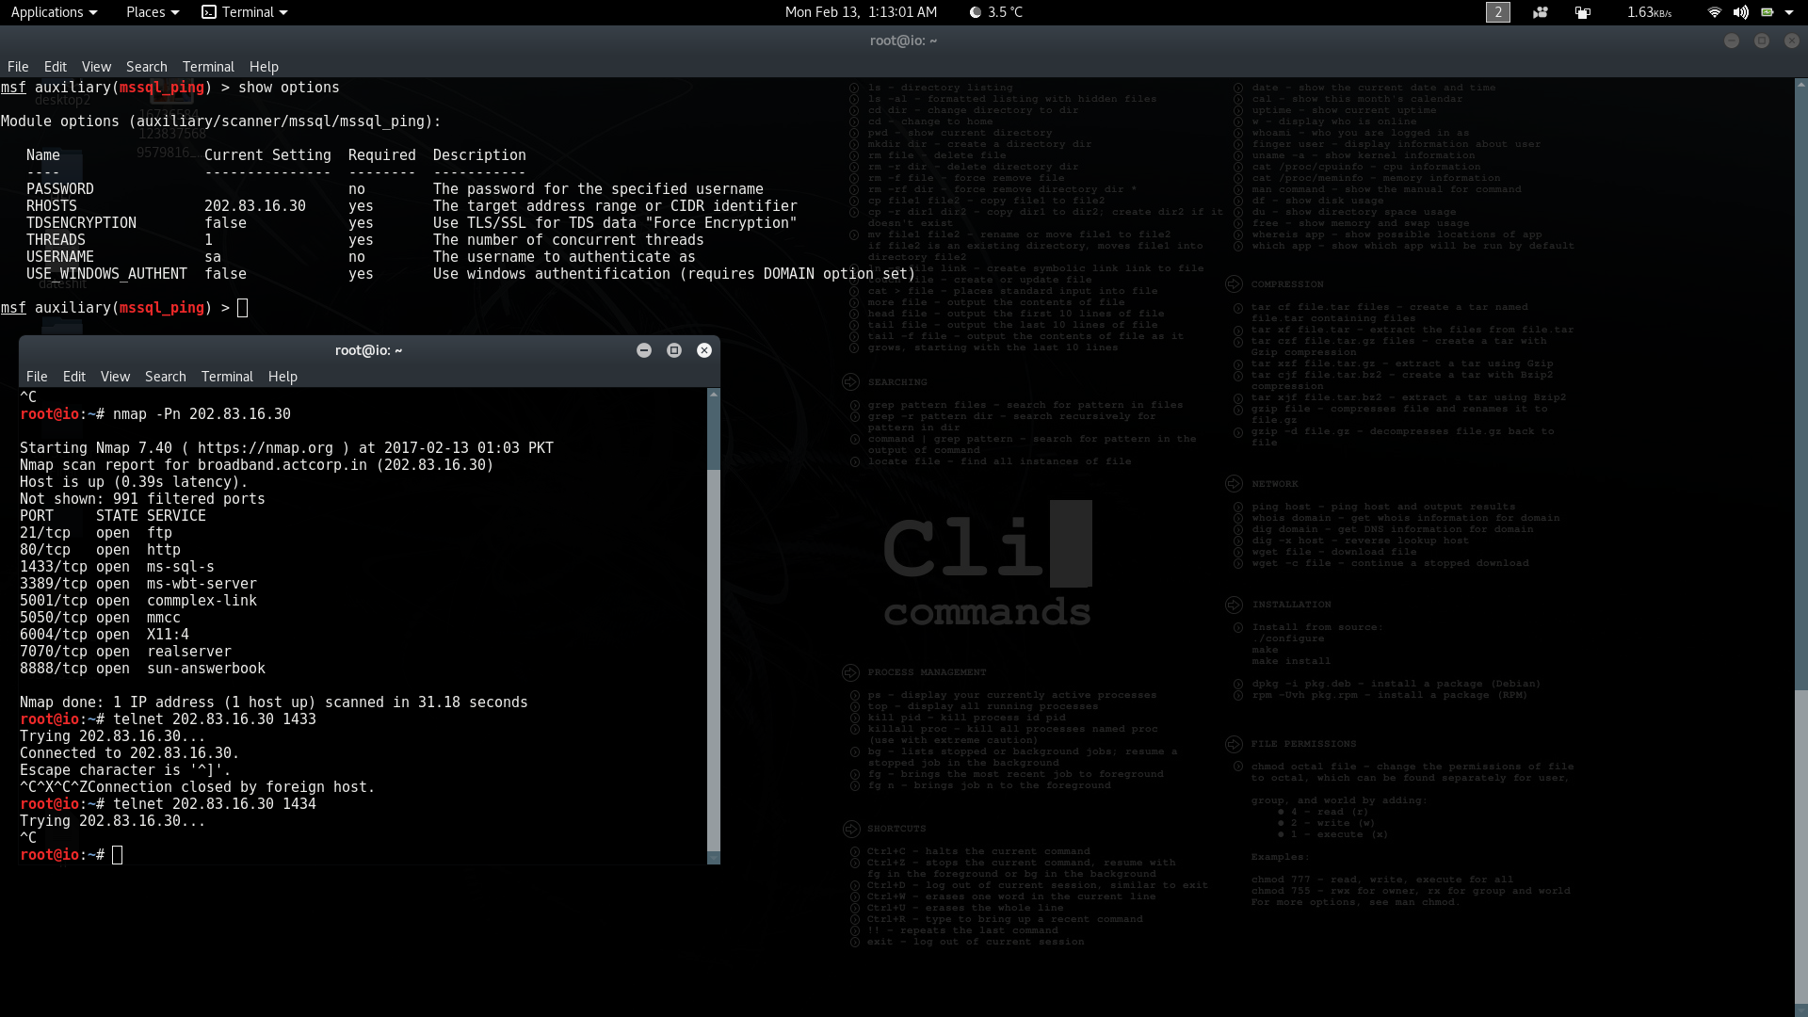Click the '8888/tcp open sun-answerbook' line
1808x1017 pixels.
(x=142, y=669)
